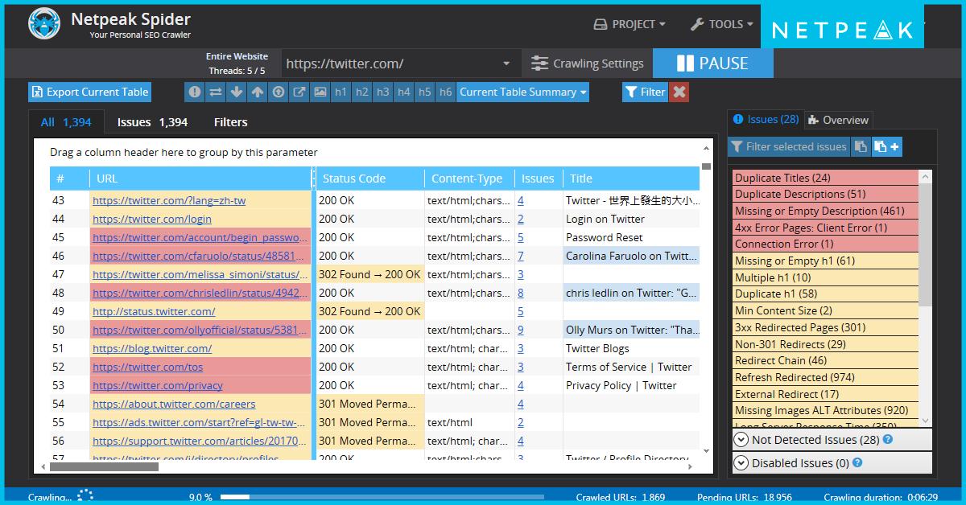Open the PROJECT menu
The height and width of the screenshot is (505, 966).
point(630,24)
